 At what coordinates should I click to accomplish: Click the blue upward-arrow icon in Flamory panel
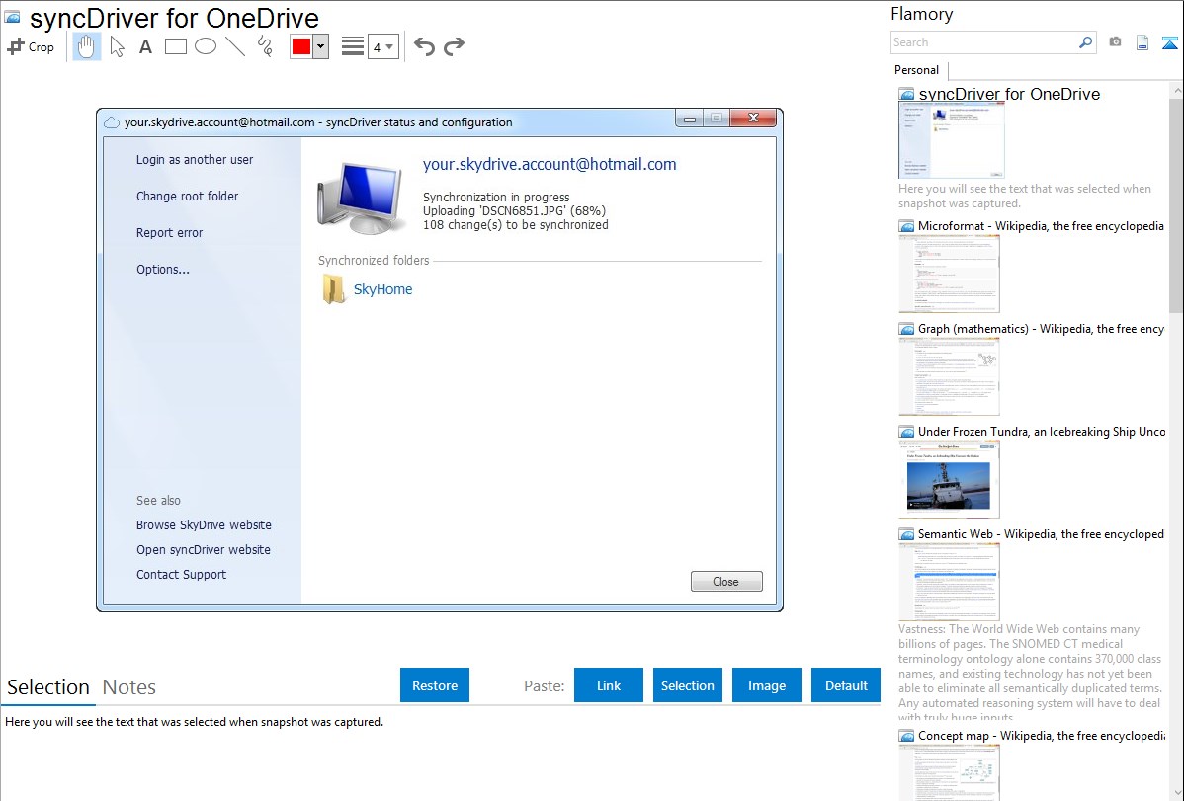click(x=1169, y=43)
